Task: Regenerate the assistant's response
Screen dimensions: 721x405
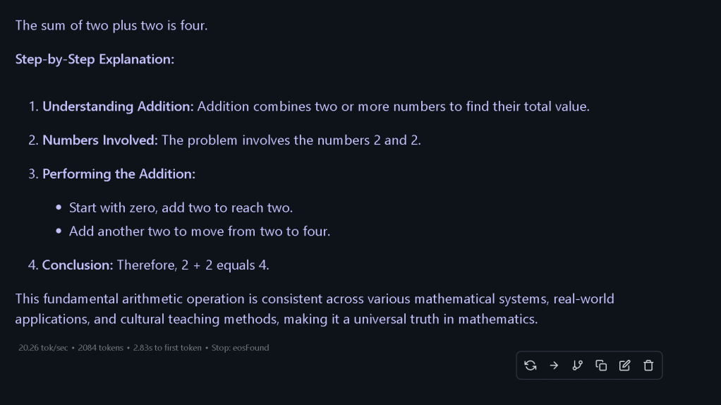Action: tap(531, 365)
